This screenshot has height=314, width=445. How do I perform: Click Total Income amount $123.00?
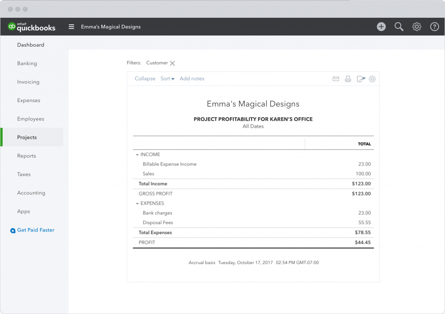[361, 184]
